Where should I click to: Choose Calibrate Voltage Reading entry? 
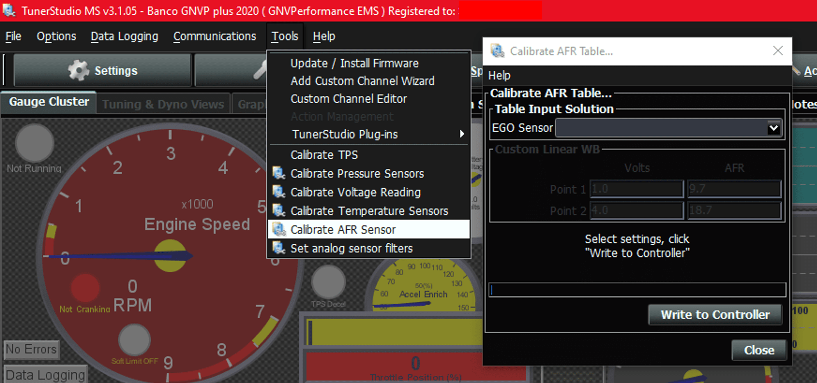(x=368, y=192)
